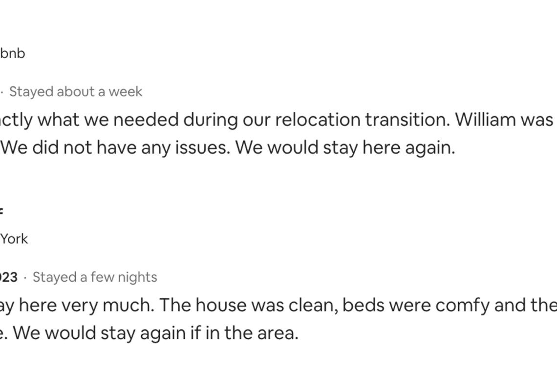Click the dot separator before 'Stayed about a week'
Image resolution: width=557 pixels, height=371 pixels.
[x=2, y=93]
